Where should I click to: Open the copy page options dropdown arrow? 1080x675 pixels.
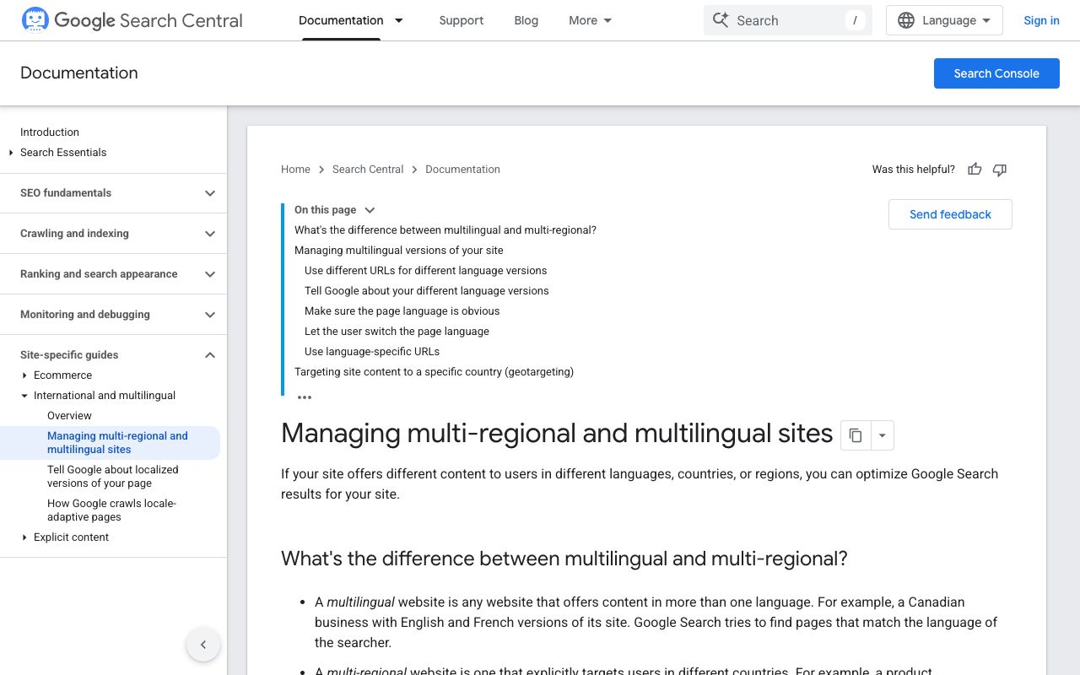(882, 435)
